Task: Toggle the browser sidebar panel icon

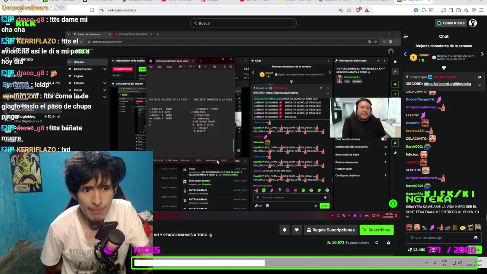Action: pos(451,10)
